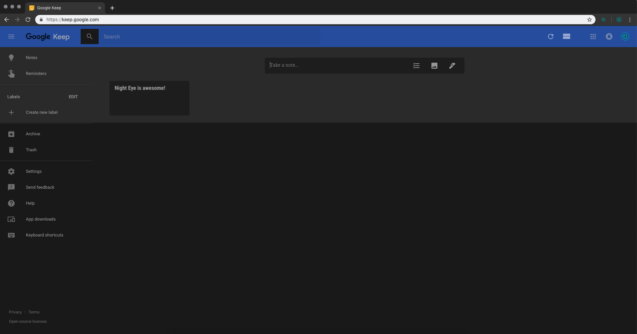The height and width of the screenshot is (334, 637).
Task: Select Notes in the sidebar
Action: (46, 58)
